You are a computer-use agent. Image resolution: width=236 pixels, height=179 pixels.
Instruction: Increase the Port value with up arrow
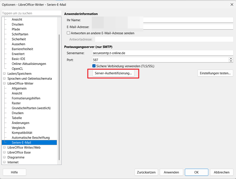pyautogui.click(x=231, y=58)
